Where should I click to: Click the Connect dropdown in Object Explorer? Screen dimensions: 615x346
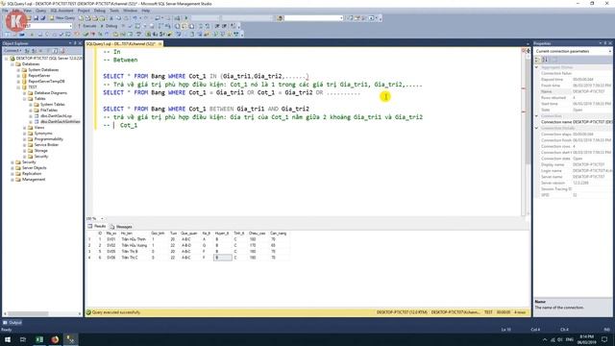[x=12, y=51]
